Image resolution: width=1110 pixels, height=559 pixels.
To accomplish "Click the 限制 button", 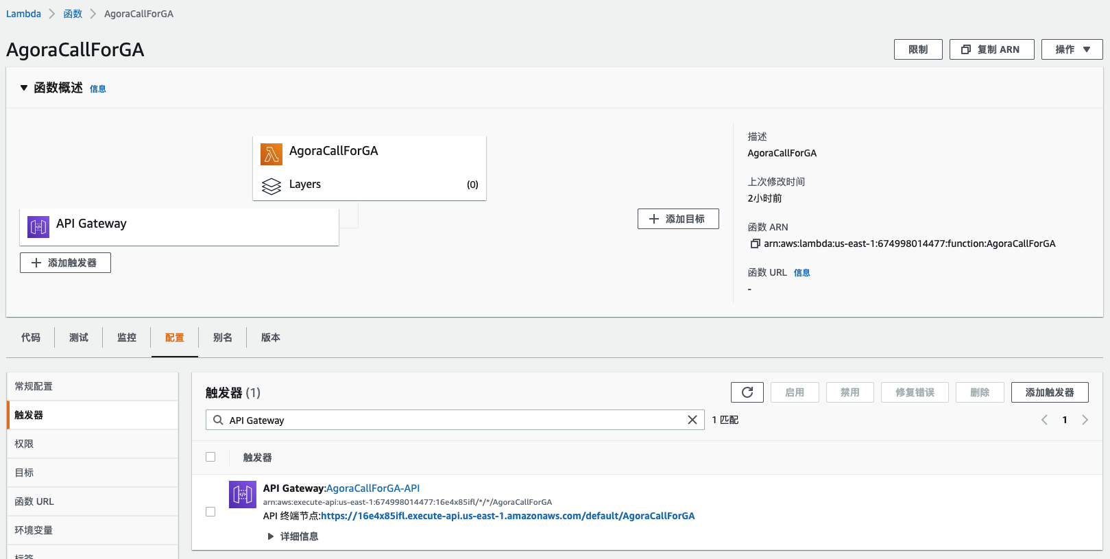I will pyautogui.click(x=918, y=49).
